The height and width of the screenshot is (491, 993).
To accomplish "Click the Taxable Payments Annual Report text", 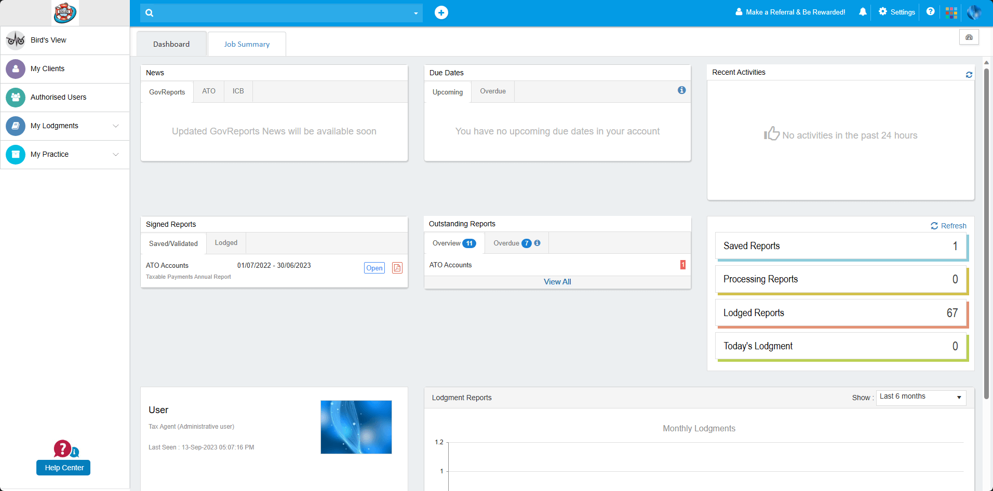I will pos(189,277).
